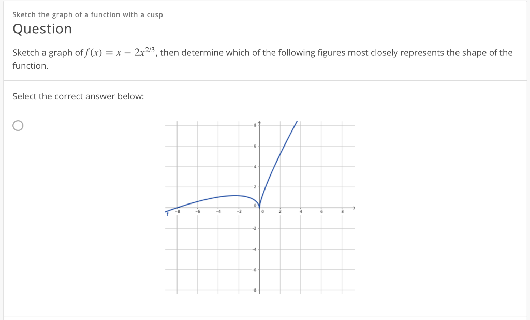
Task: Click the '6' label on the positive y-axis
Action: pyautogui.click(x=255, y=146)
